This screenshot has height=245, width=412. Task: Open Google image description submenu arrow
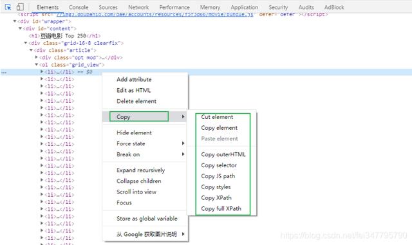pyautogui.click(x=183, y=233)
